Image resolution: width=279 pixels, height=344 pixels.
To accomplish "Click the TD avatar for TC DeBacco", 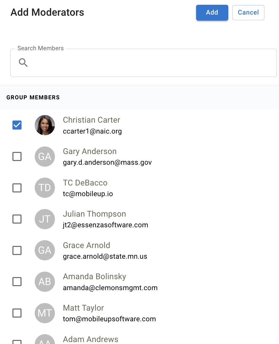I will [45, 188].
